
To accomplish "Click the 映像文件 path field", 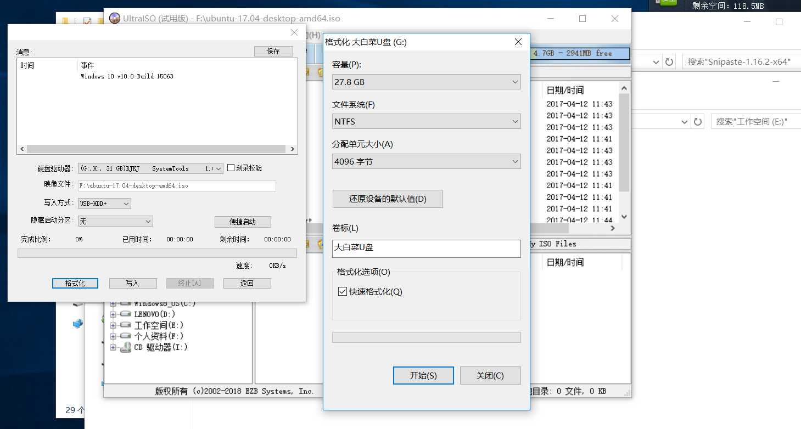I will (177, 185).
